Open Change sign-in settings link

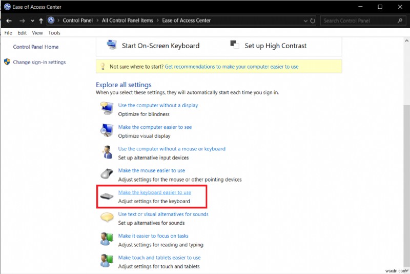pyautogui.click(x=39, y=62)
